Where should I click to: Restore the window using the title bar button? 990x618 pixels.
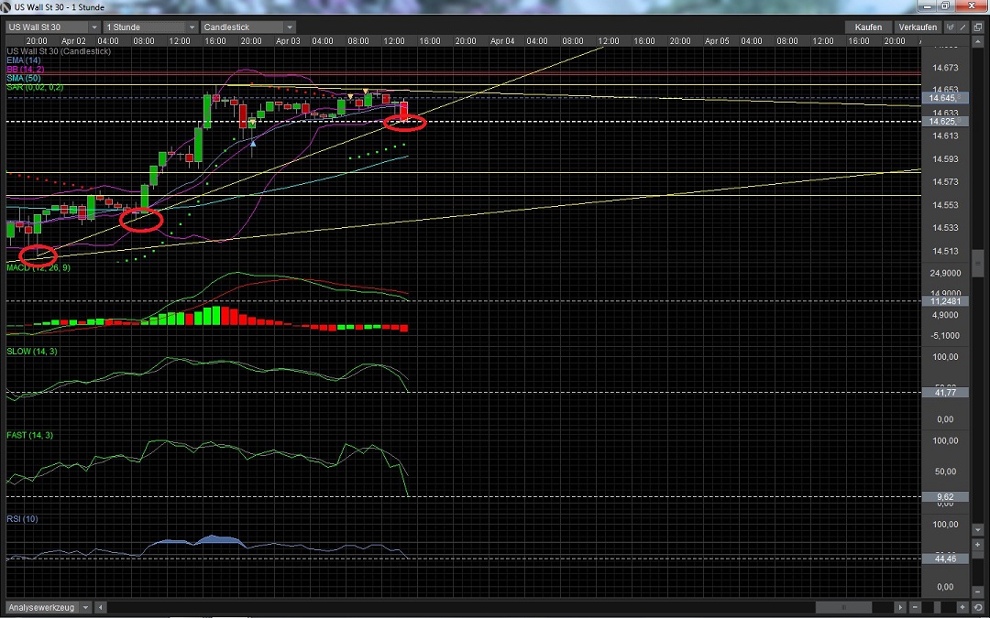pos(945,6)
